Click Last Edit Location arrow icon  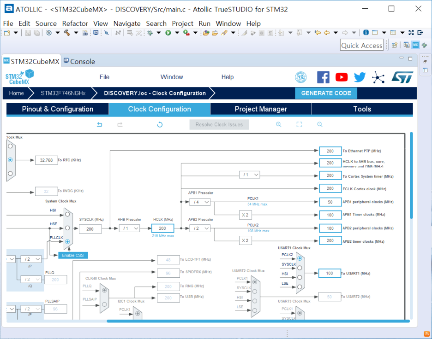tap(318, 33)
